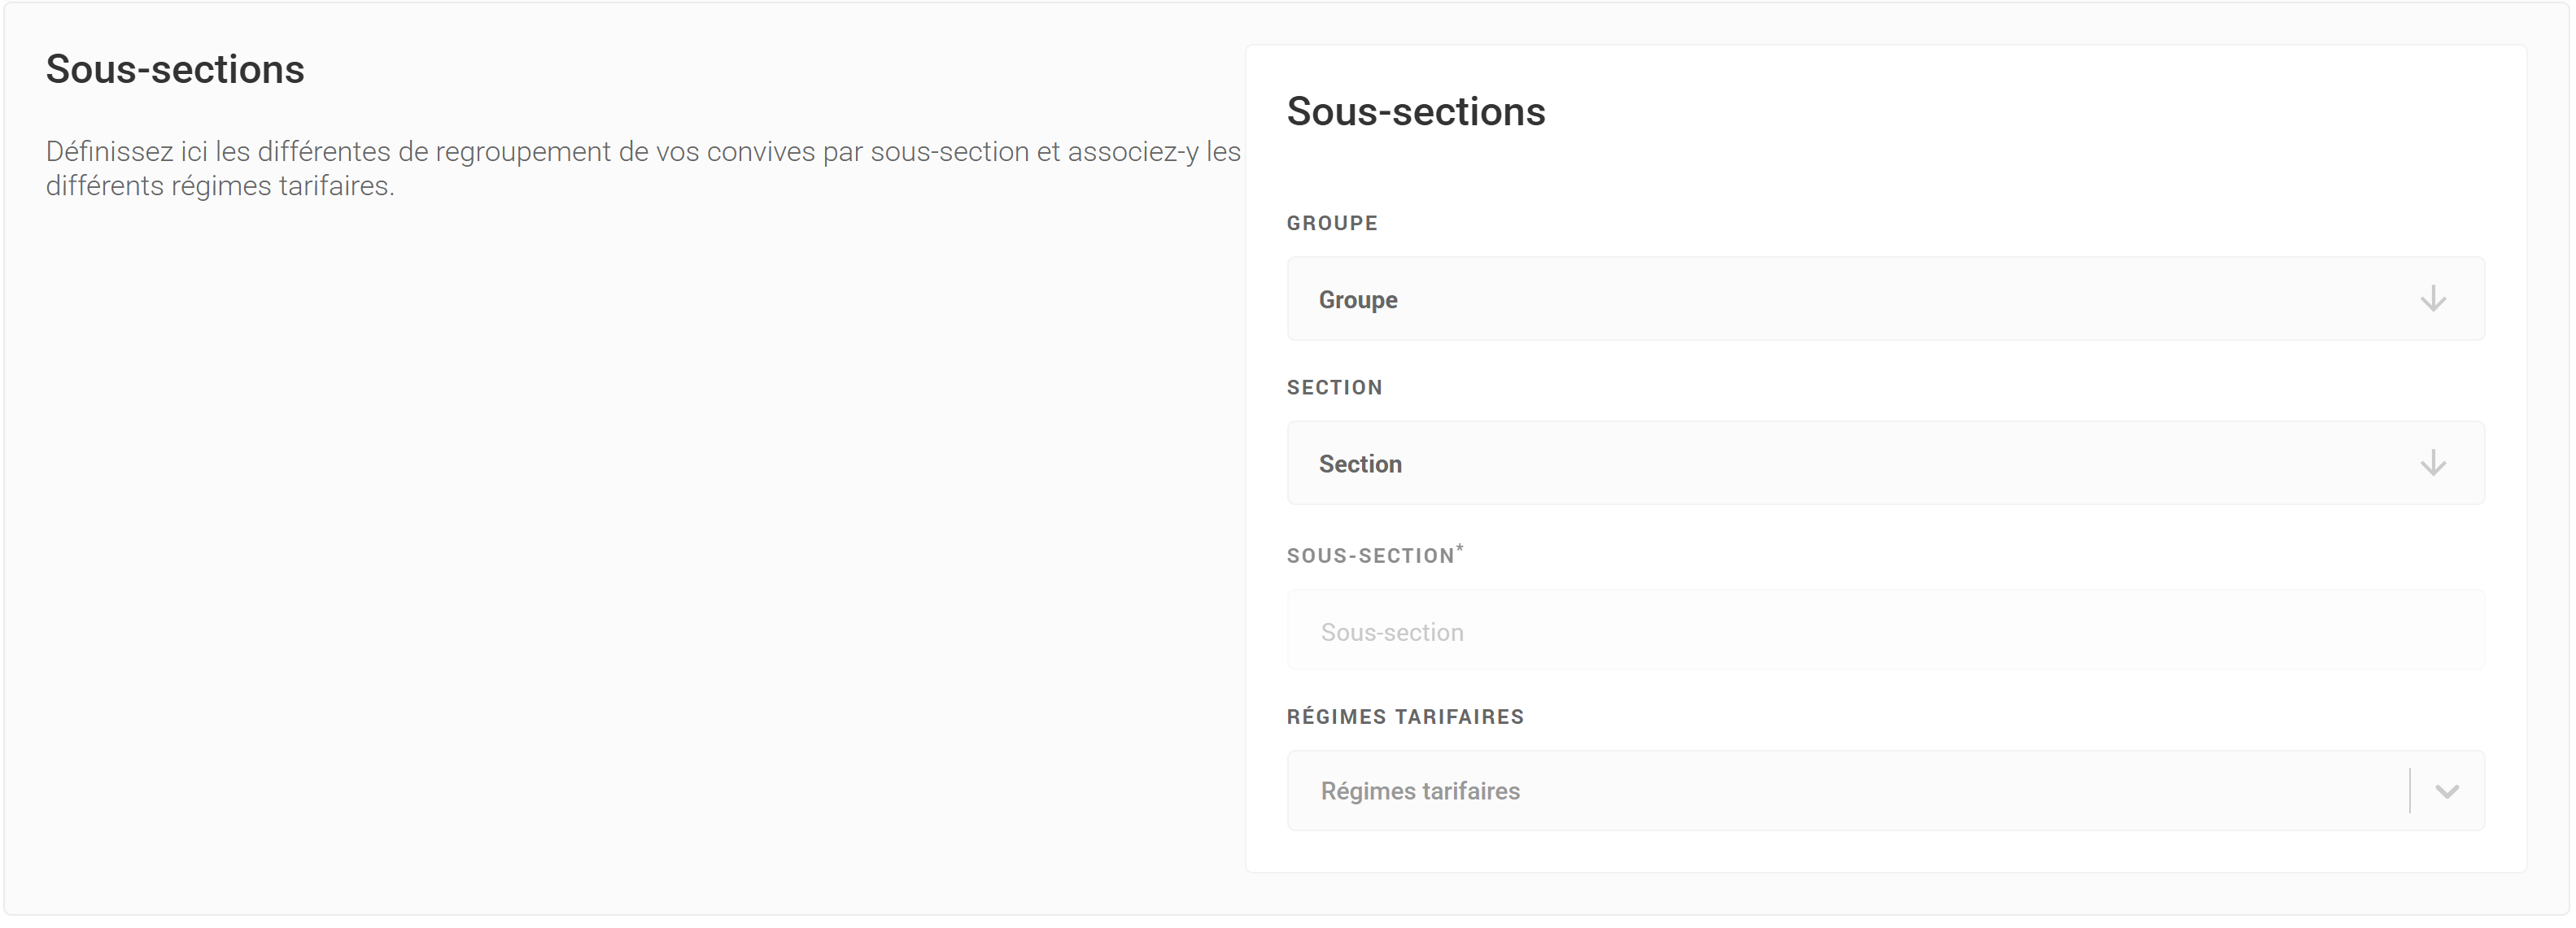Click the vertical separator in Régimes tarifaires field

click(2410, 791)
